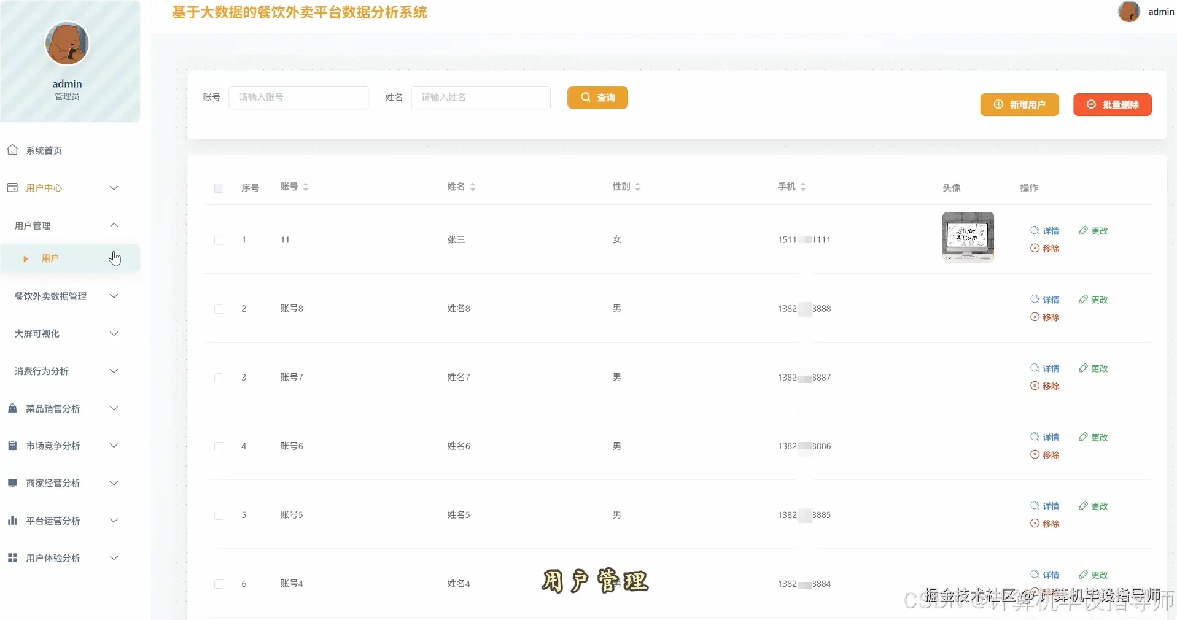Viewport: 1177px width, 620px height.
Task: Check the checkbox for 账号8 row
Action: click(218, 309)
